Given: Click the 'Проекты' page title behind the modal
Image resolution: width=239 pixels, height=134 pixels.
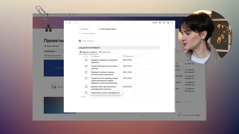Looking at the screenshot, I should (x=54, y=41).
